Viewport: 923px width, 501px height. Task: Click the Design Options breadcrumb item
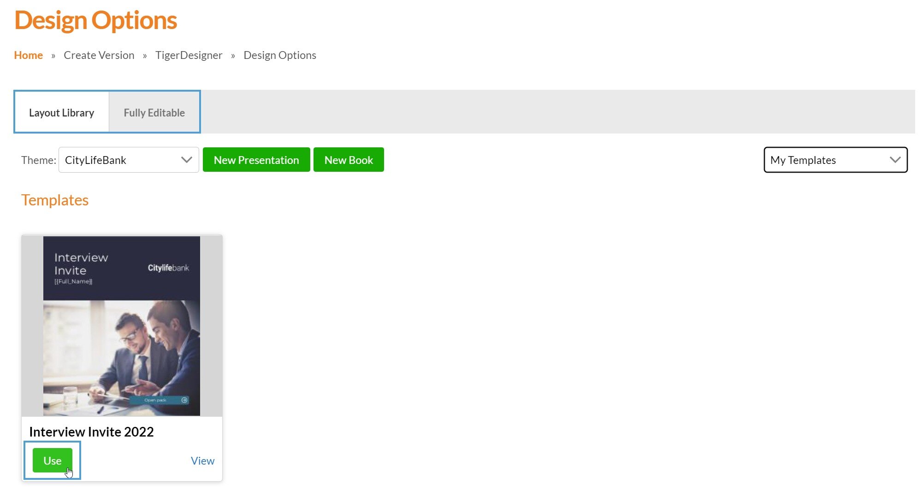pyautogui.click(x=279, y=55)
